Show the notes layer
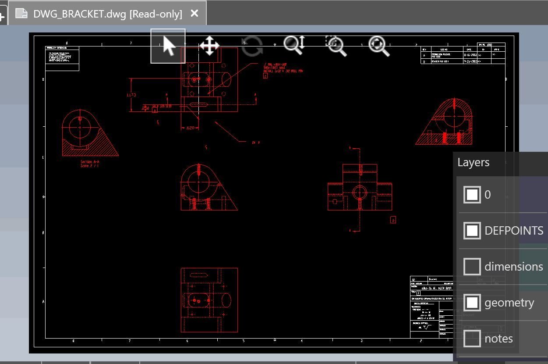 pos(472,338)
